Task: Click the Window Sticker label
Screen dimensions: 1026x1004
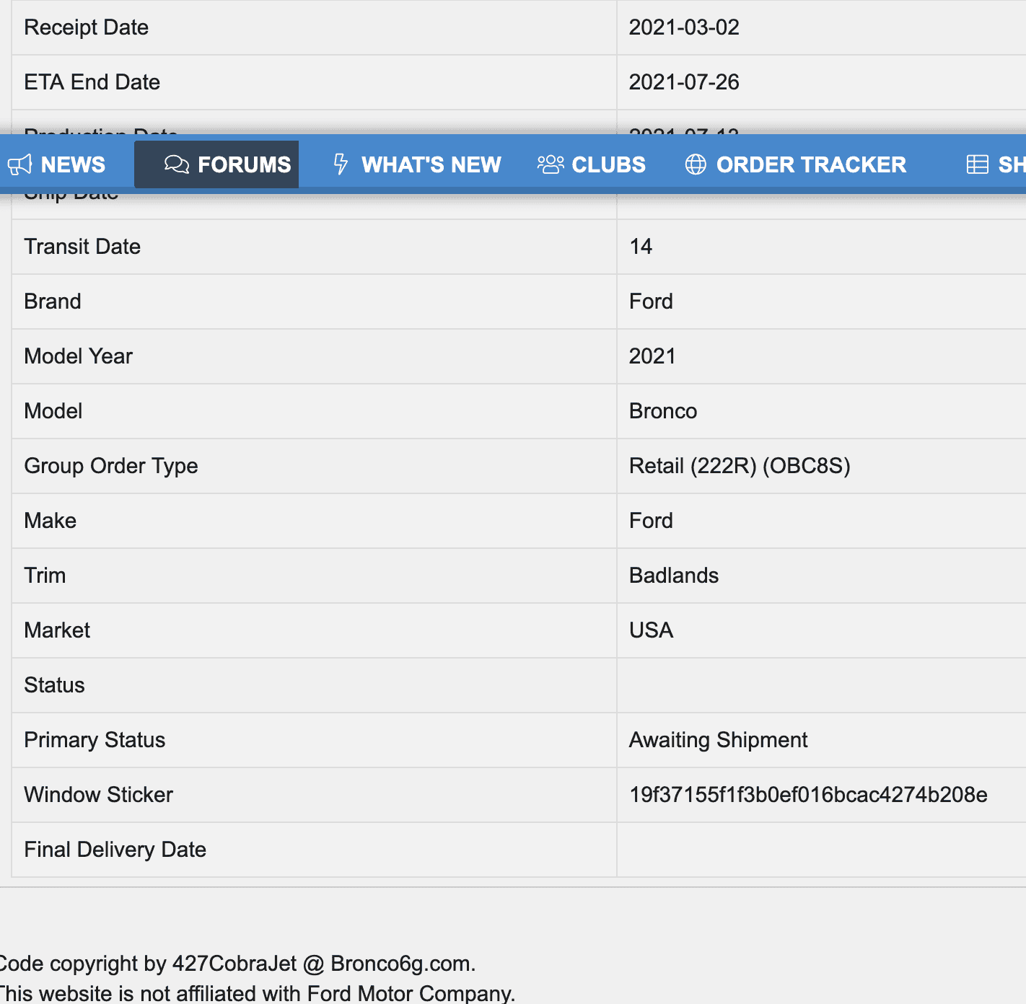Action: point(99,795)
